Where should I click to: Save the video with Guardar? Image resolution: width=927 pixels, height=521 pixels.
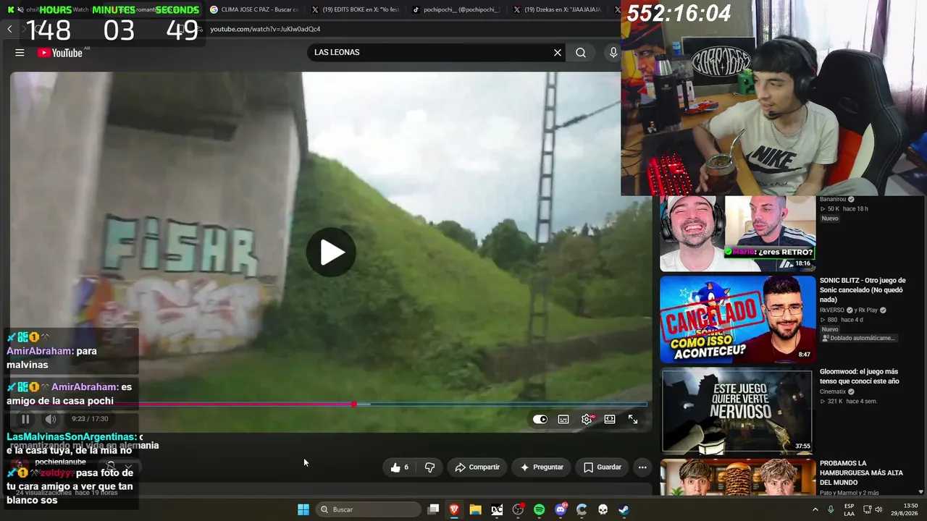[603, 467]
